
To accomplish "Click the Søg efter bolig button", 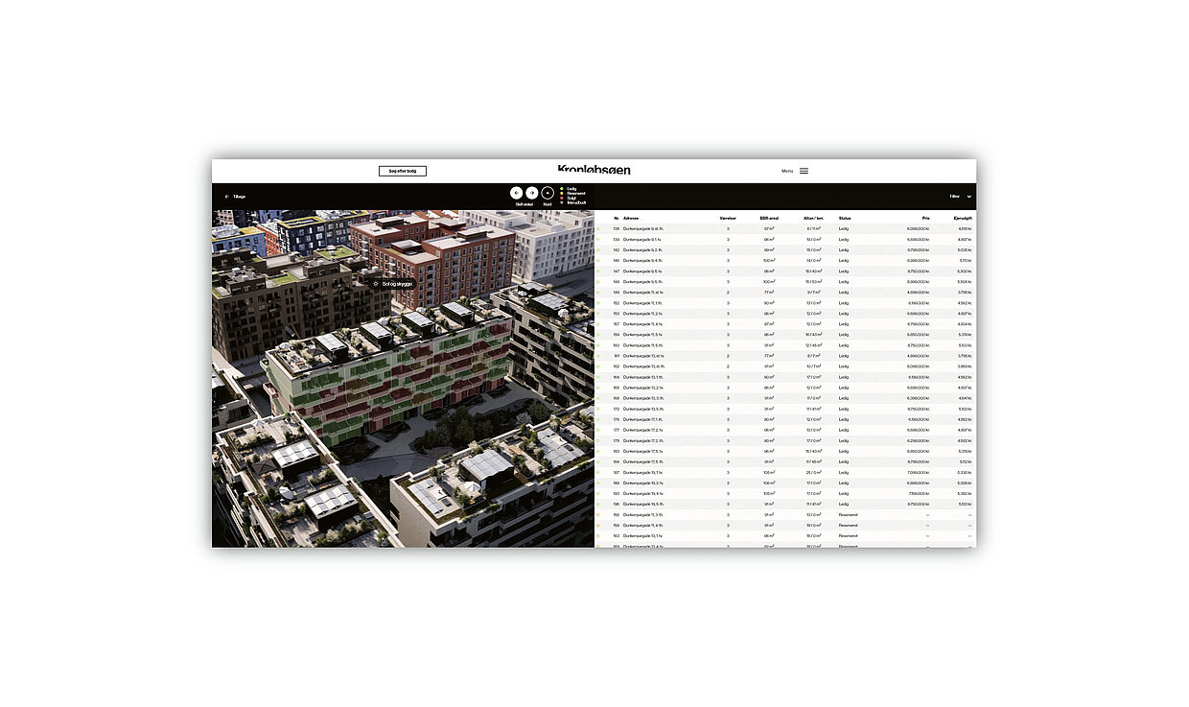I will point(403,171).
